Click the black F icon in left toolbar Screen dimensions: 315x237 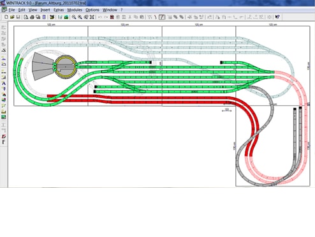click(x=4, y=142)
